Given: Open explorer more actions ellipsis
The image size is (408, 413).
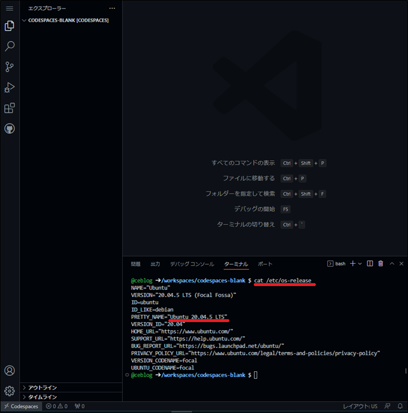Looking at the screenshot, I should [x=112, y=8].
